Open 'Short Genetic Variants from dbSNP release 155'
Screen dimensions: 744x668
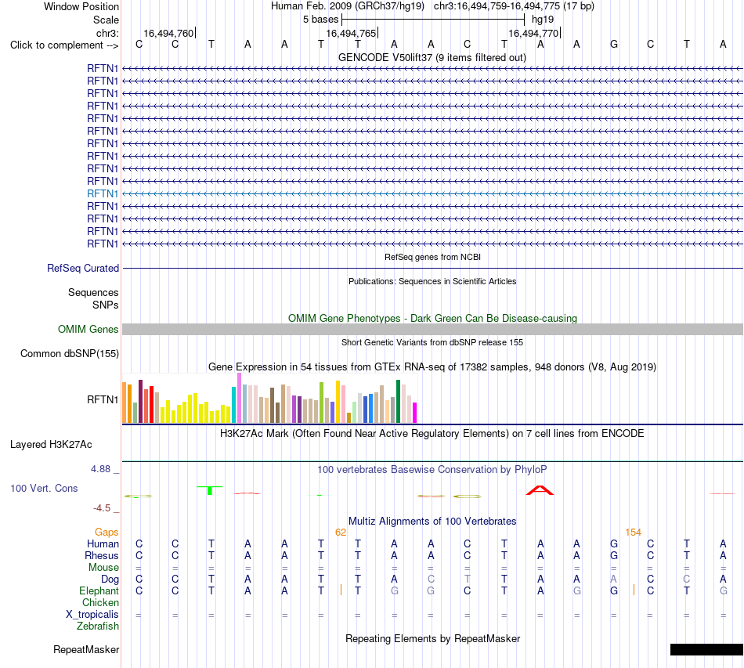tap(432, 342)
